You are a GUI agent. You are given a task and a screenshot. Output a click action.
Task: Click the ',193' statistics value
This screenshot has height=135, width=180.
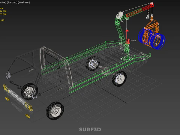2,20
